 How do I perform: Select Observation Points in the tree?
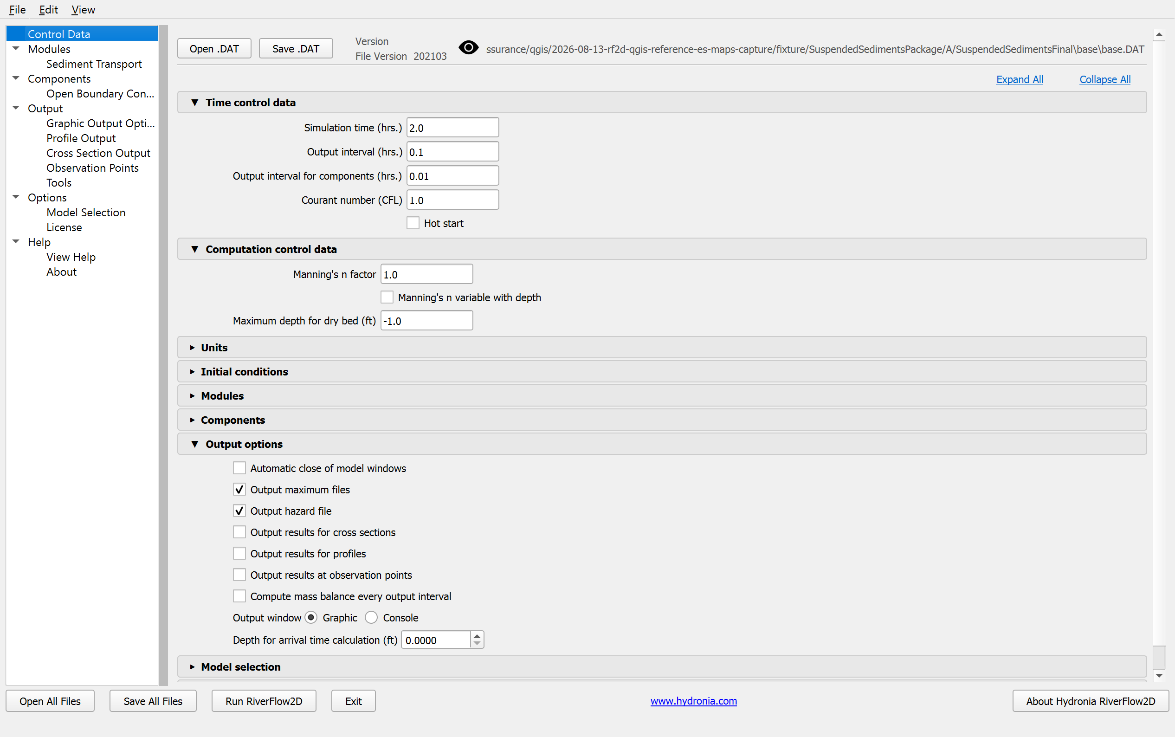tap(93, 168)
